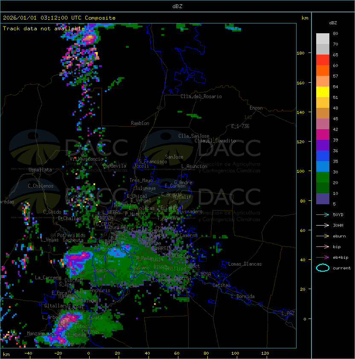The width and height of the screenshot is (355, 359).
Task: Click the 'E_Challao' map label
Action: coord(70,218)
